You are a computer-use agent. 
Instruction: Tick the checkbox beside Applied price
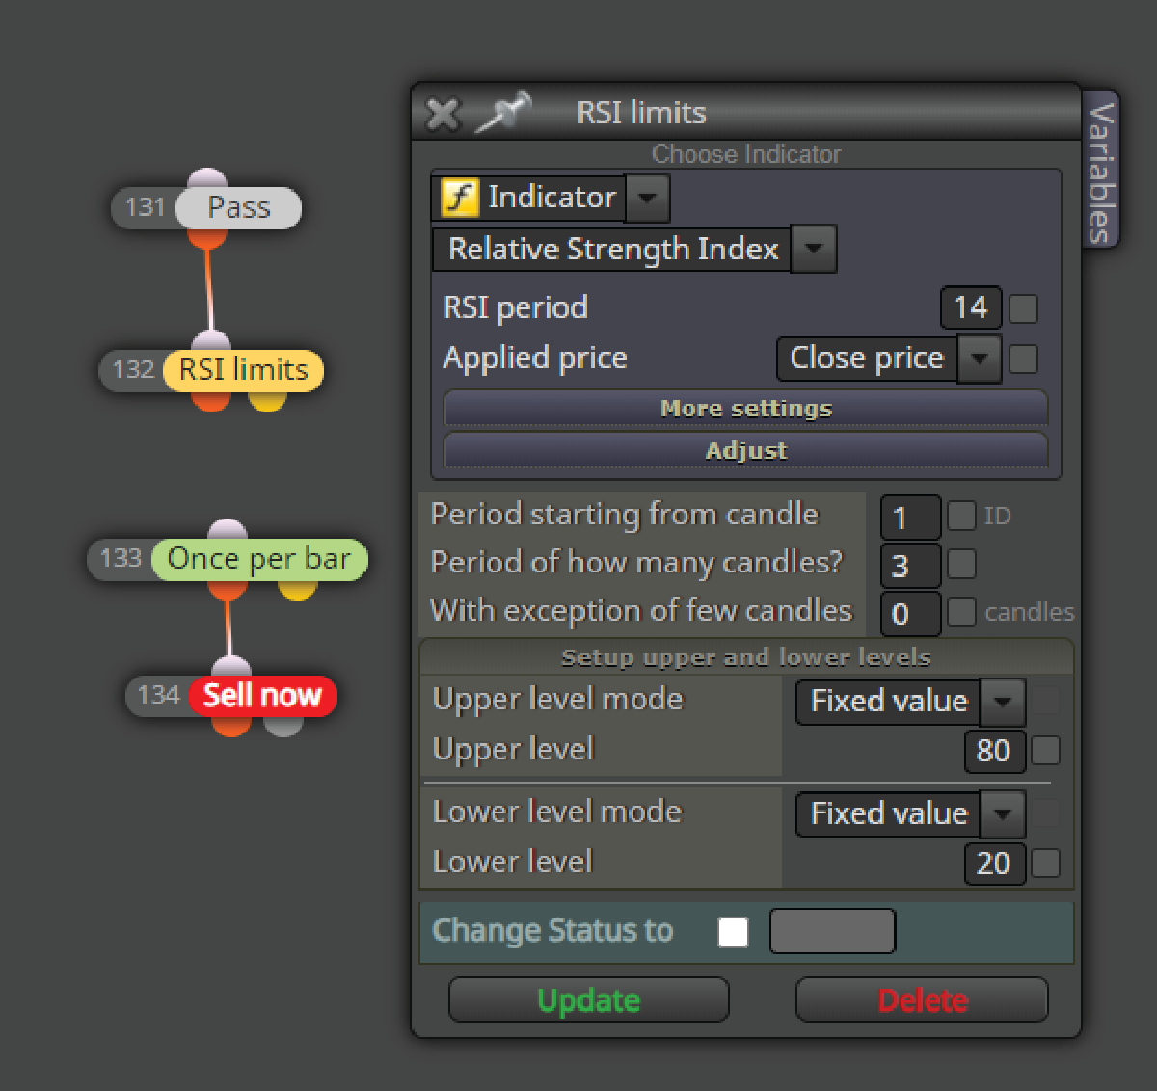[1024, 359]
